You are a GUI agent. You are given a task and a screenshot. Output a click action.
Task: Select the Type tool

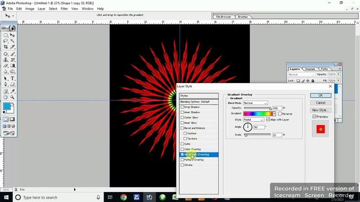click(12, 79)
